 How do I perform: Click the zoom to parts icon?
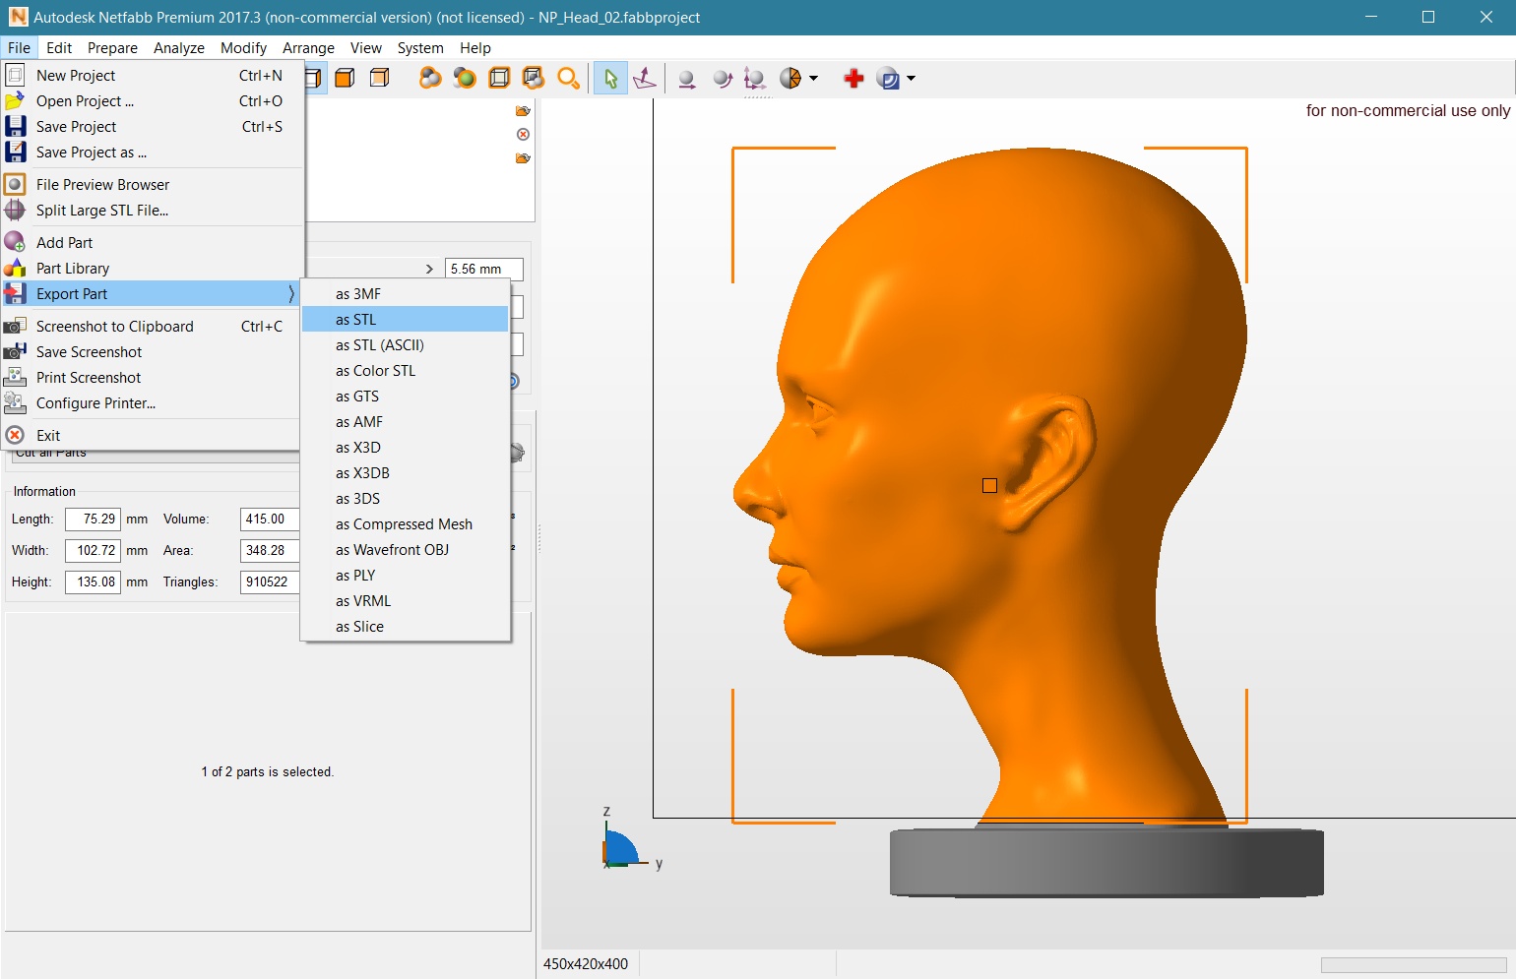coord(430,79)
